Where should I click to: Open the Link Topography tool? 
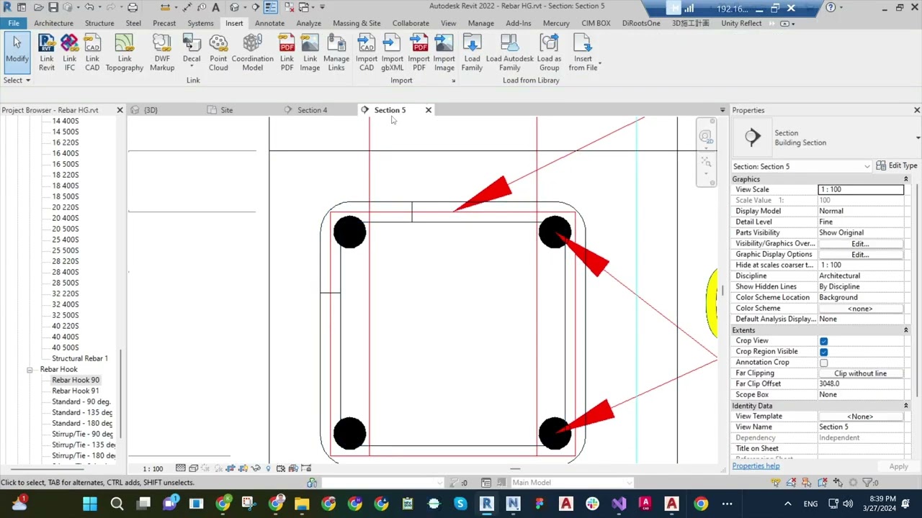click(x=125, y=53)
